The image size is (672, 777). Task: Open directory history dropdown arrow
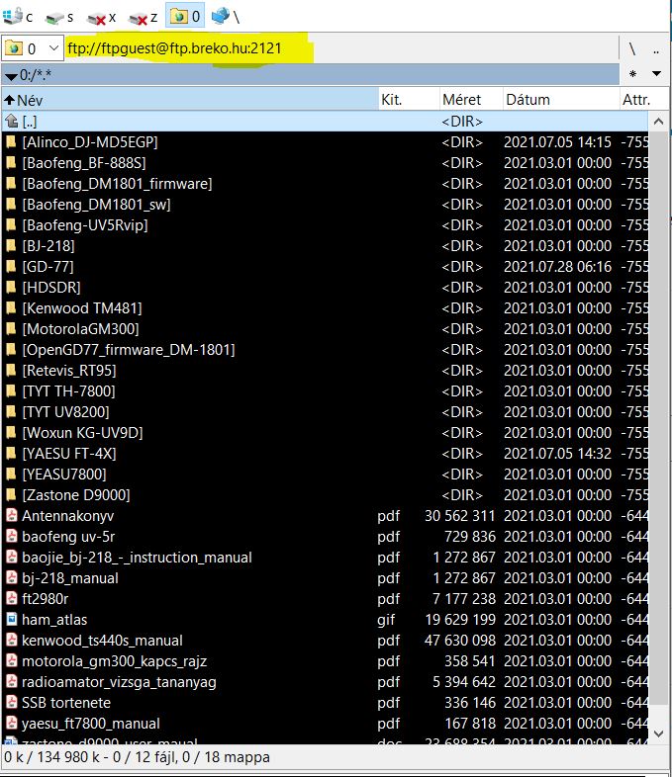click(656, 74)
